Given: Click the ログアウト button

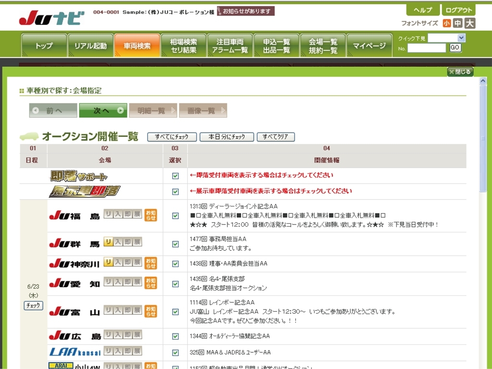Looking at the screenshot, I should [459, 10].
